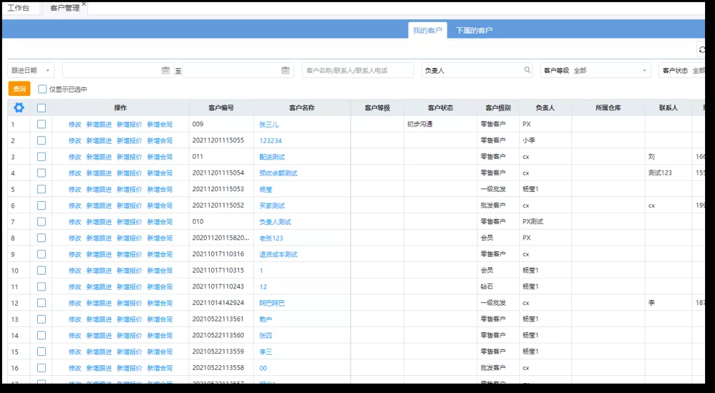The width and height of the screenshot is (715, 393).
Task: Click 新增合同 for customer 退货成本测试
Action: tap(160, 255)
